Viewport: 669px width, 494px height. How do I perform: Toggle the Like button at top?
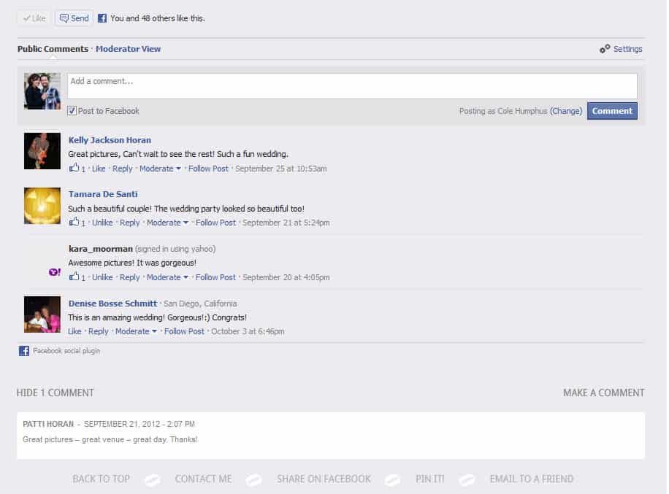[x=34, y=18]
